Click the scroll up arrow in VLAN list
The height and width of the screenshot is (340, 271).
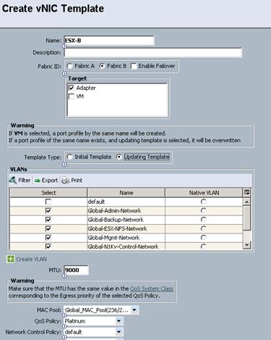[246, 202]
